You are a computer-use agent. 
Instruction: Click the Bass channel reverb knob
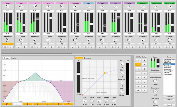tap(89, 40)
